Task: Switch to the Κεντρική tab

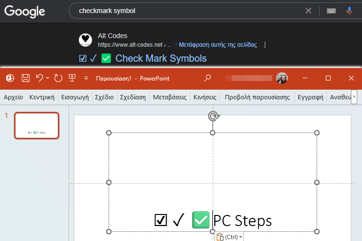Action: click(42, 97)
